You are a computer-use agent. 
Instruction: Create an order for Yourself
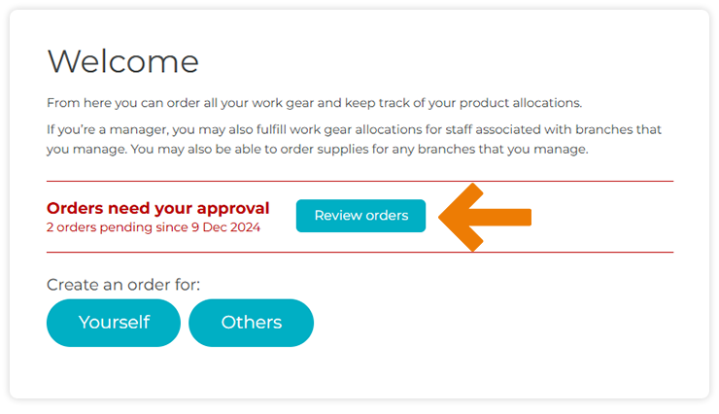(x=114, y=323)
